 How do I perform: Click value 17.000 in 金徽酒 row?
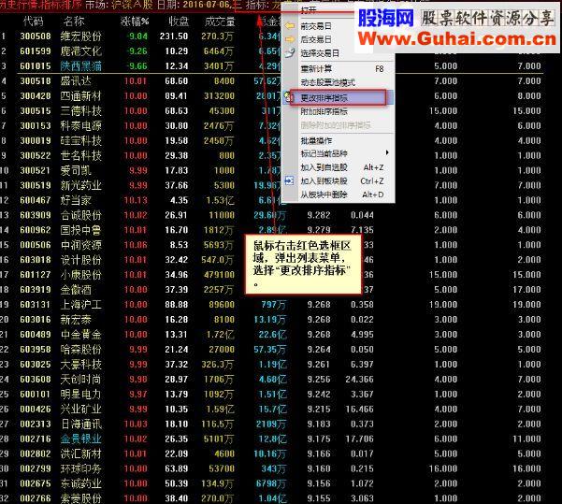(x=526, y=290)
